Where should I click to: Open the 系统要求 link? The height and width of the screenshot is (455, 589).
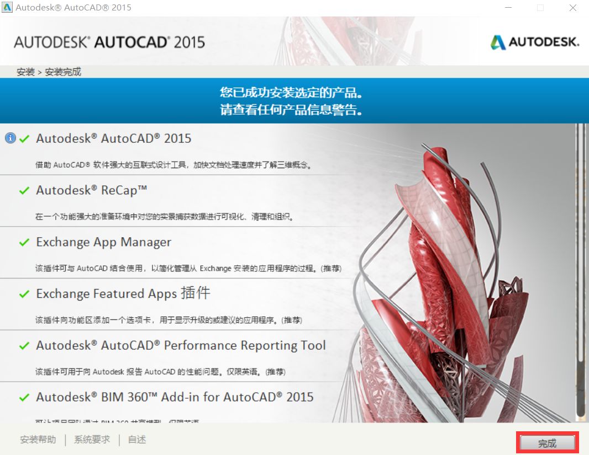92,439
